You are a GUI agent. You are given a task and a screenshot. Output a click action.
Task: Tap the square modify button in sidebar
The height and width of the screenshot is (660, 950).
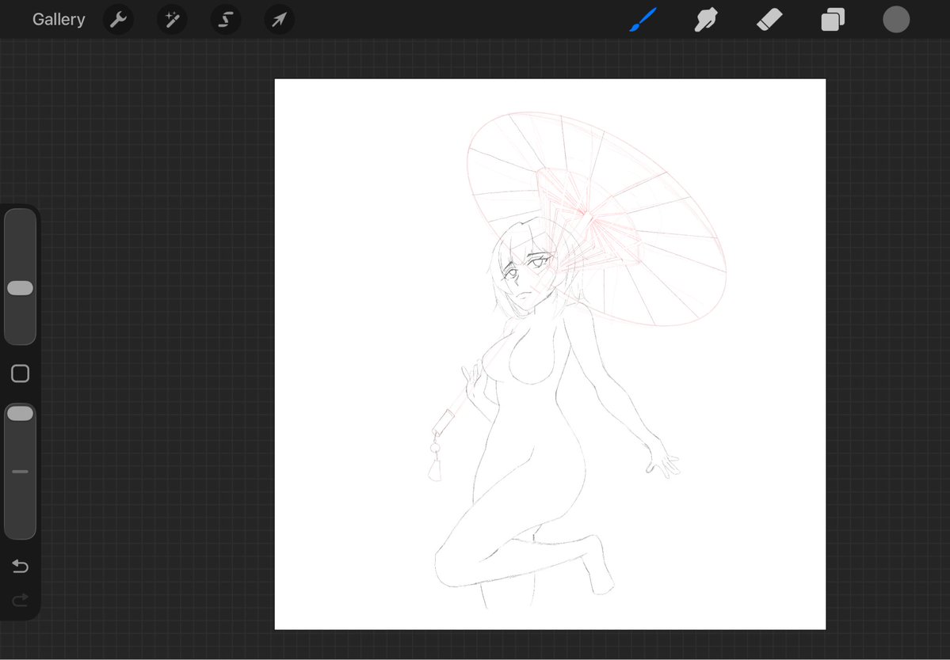click(x=20, y=374)
